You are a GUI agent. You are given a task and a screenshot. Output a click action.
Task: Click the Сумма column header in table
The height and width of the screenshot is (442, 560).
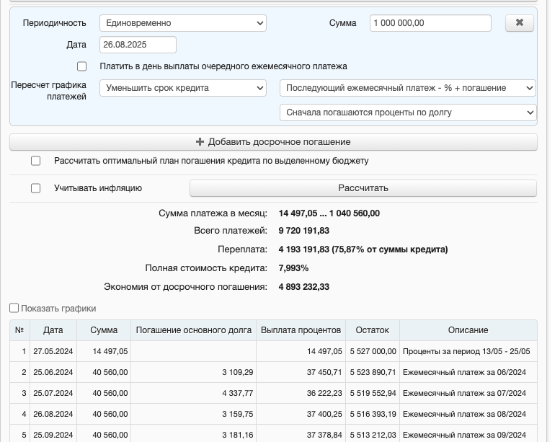pyautogui.click(x=104, y=330)
